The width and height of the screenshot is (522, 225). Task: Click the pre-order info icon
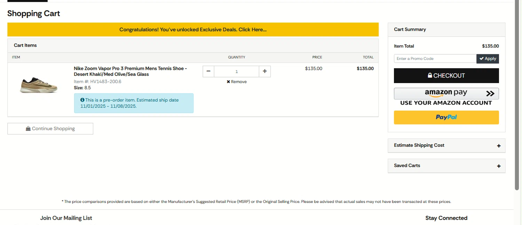[x=82, y=100]
